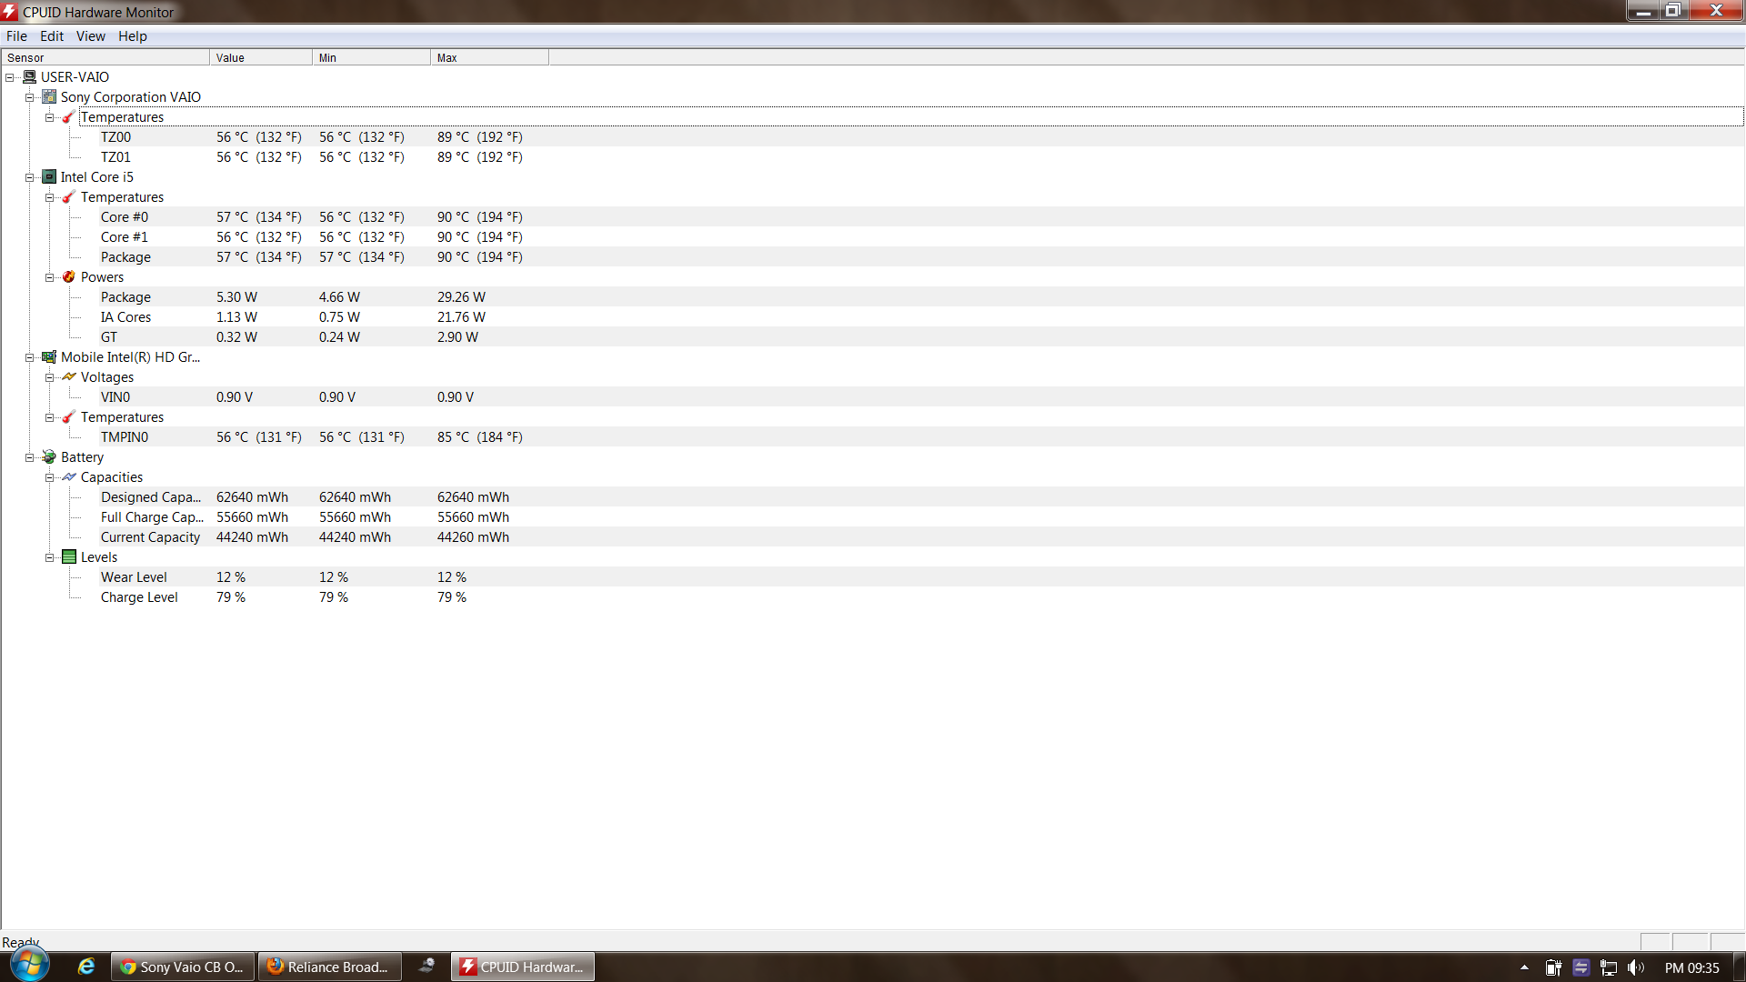
Task: Collapse the Powers node
Action: tap(50, 277)
